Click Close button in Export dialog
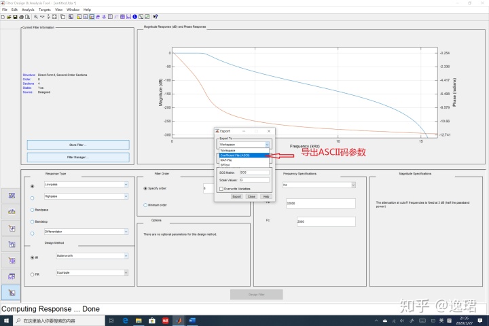The height and width of the screenshot is (326, 489). [x=251, y=196]
